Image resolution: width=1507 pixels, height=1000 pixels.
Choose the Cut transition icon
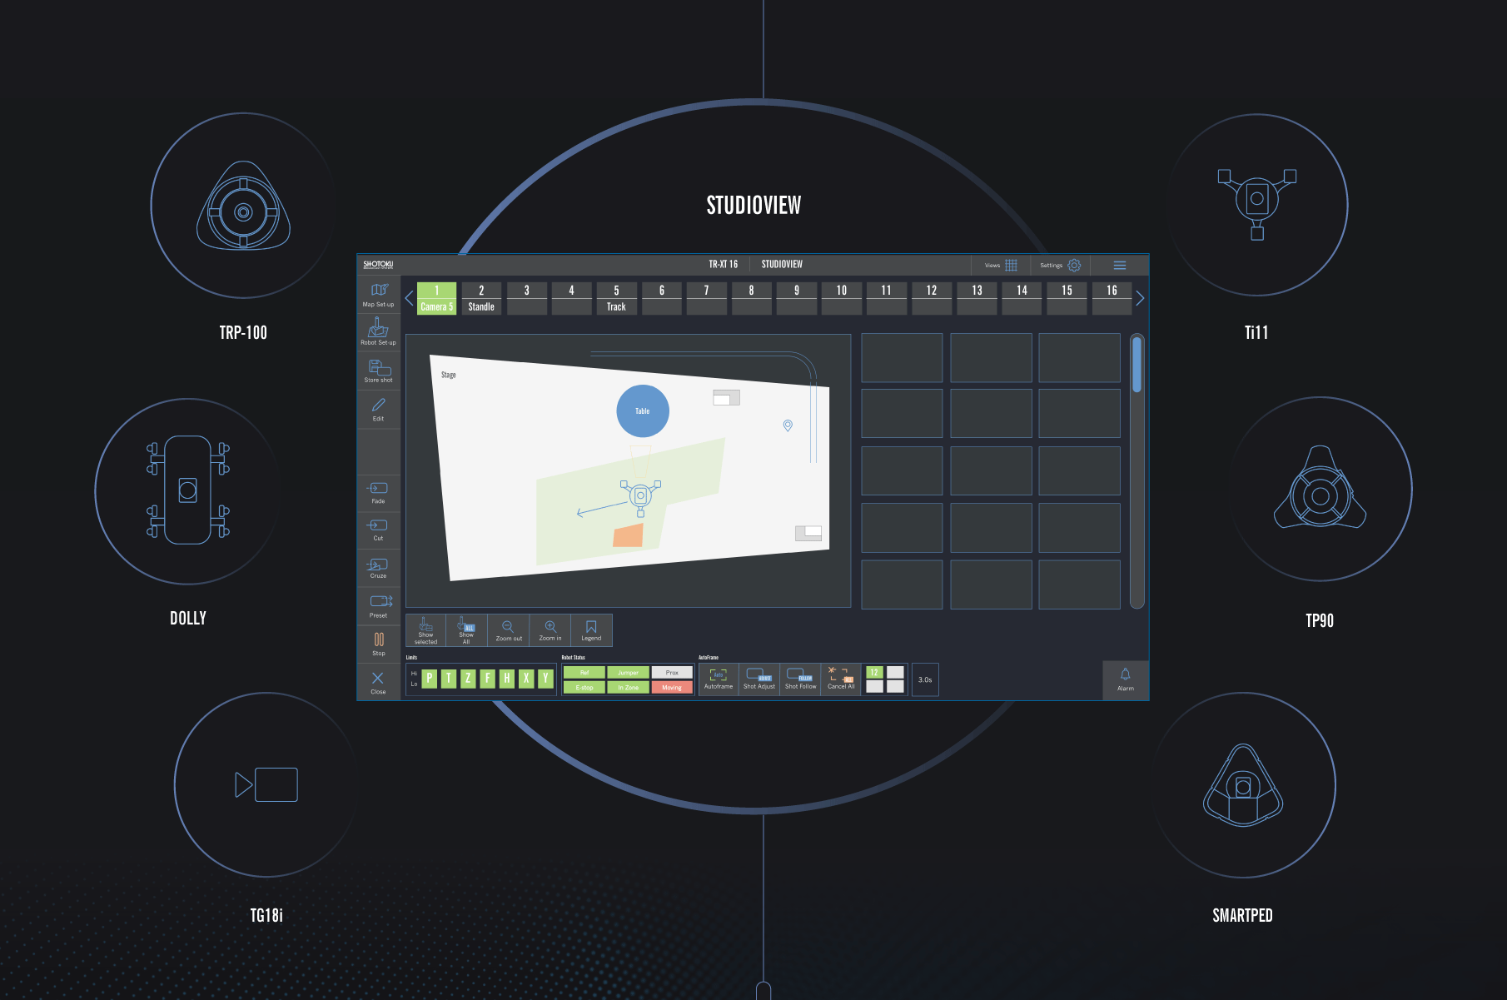378,530
